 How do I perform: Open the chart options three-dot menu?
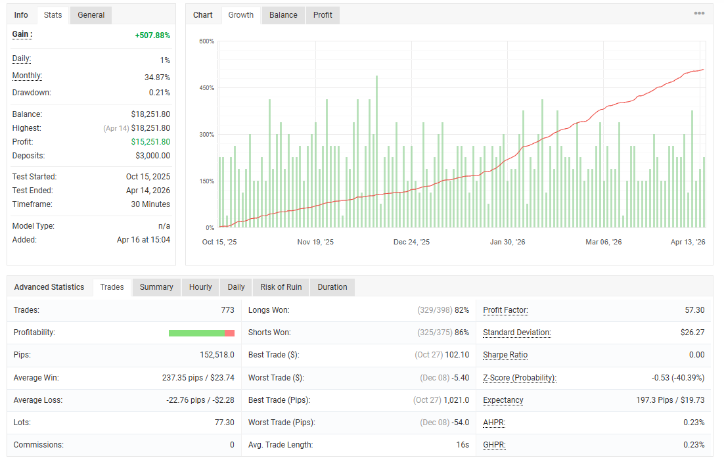(699, 13)
